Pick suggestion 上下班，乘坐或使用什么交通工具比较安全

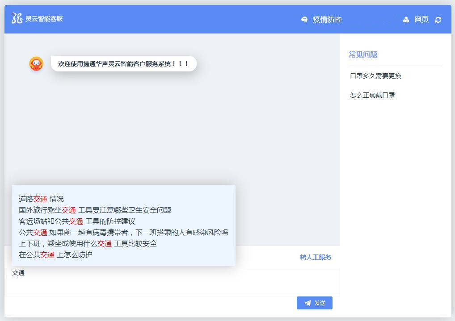point(88,244)
